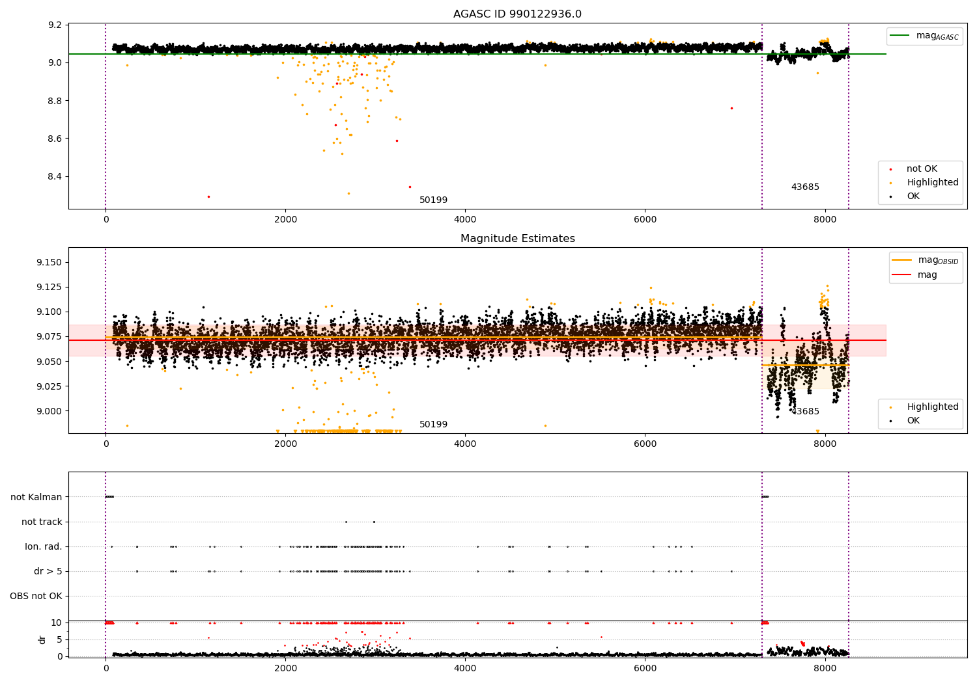The width and height of the screenshot is (977, 683).
Task: Click the 9.150 tick on middle plot
Action: (x=49, y=262)
